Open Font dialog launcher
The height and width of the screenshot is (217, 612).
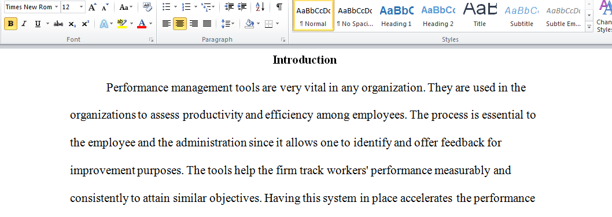(x=152, y=40)
